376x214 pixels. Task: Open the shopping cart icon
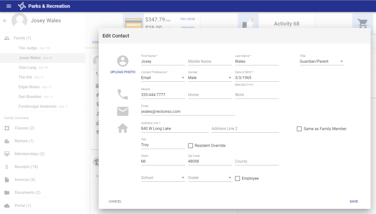pyautogui.click(x=362, y=23)
